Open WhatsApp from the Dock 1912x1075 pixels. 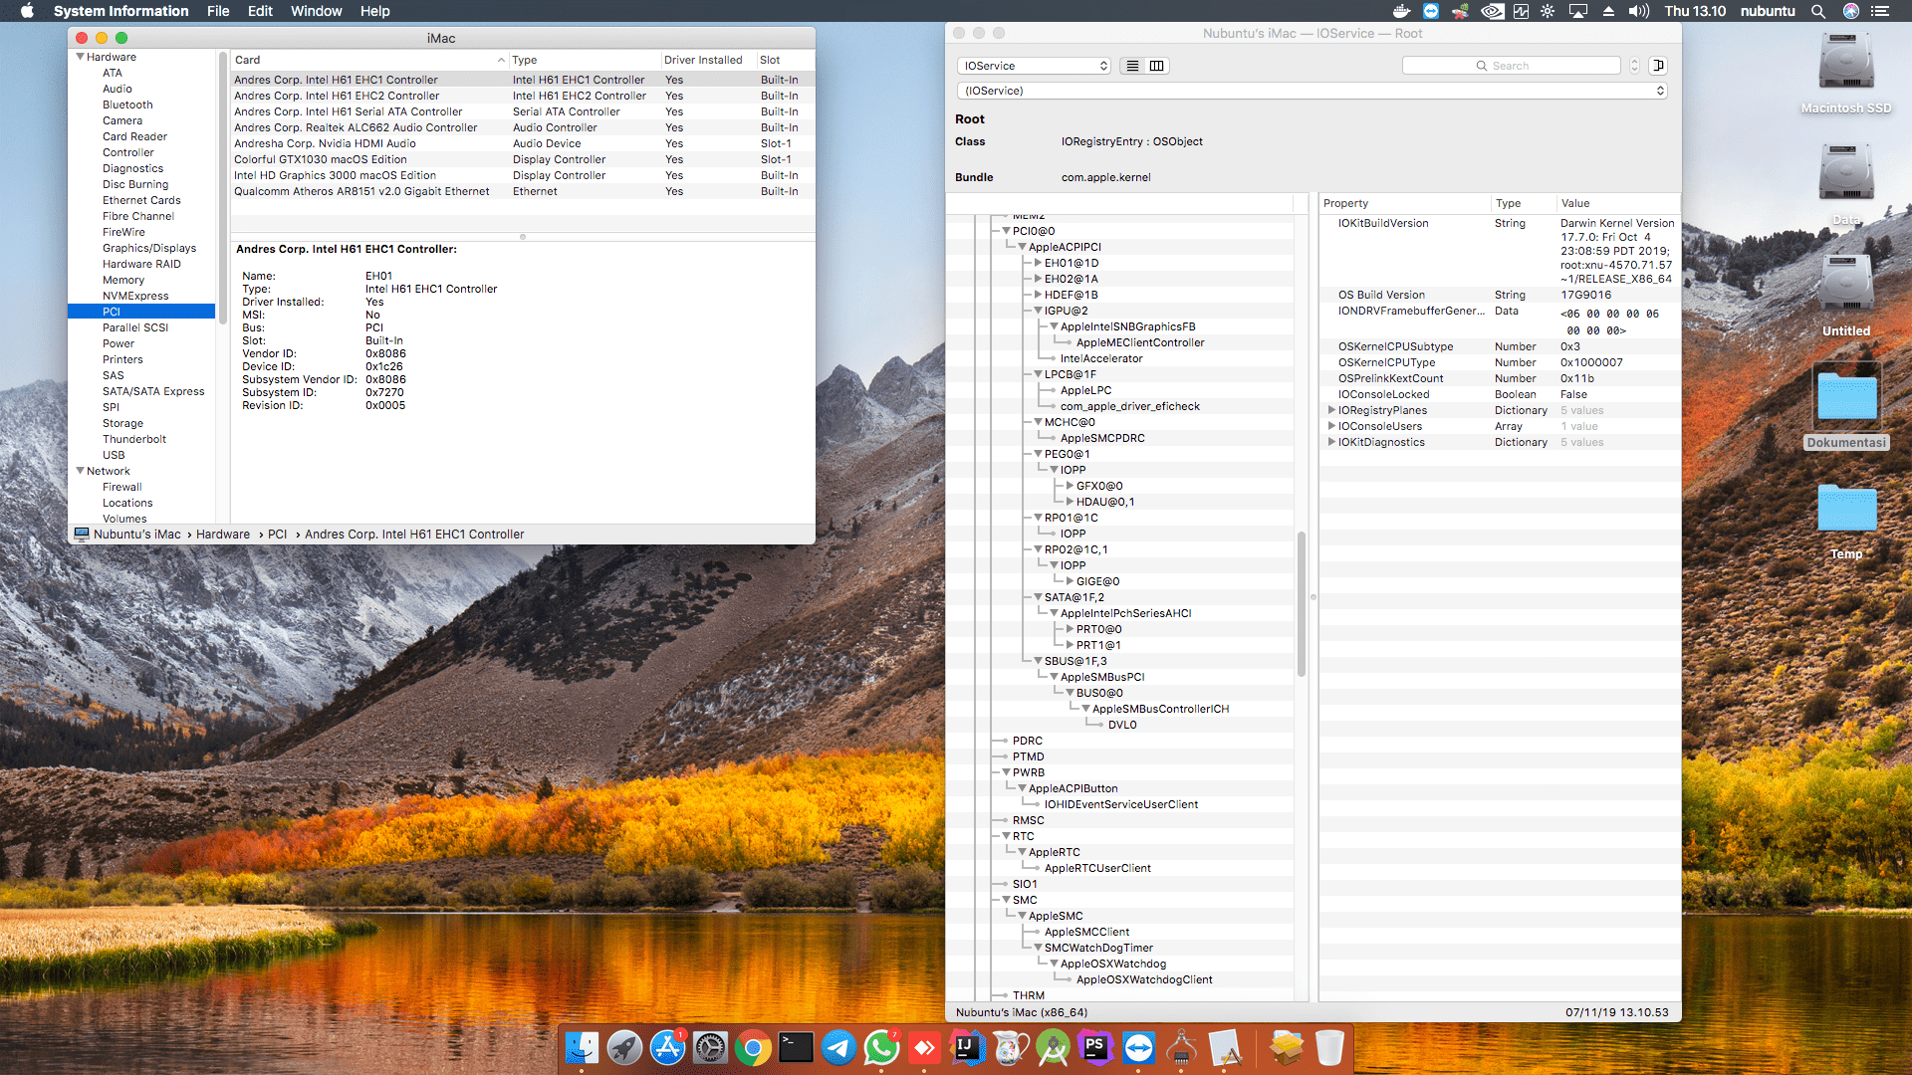pyautogui.click(x=881, y=1047)
